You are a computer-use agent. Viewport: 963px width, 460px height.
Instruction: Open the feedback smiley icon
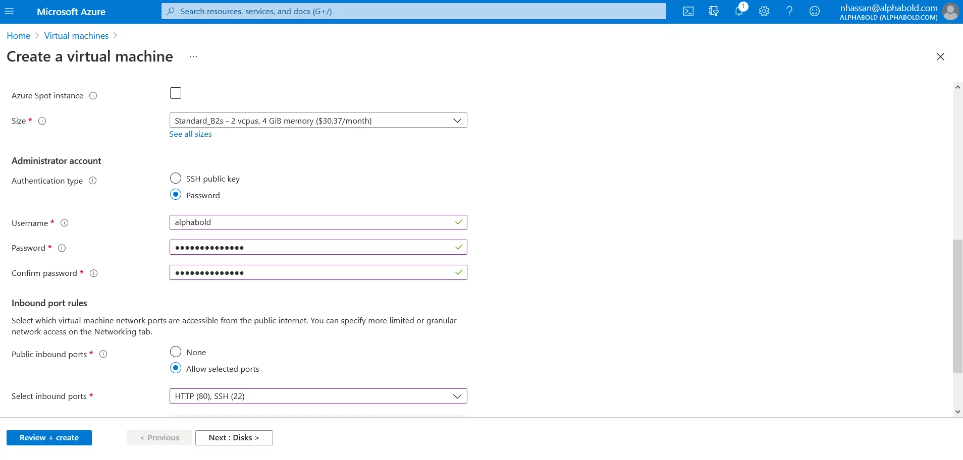point(815,12)
